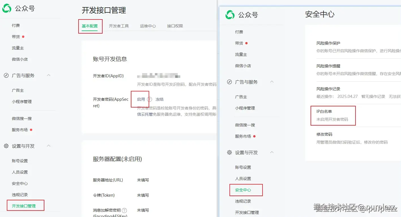Open 服务市场 in right window sidebar
Screen dimensions: 401x217
click(x=243, y=136)
